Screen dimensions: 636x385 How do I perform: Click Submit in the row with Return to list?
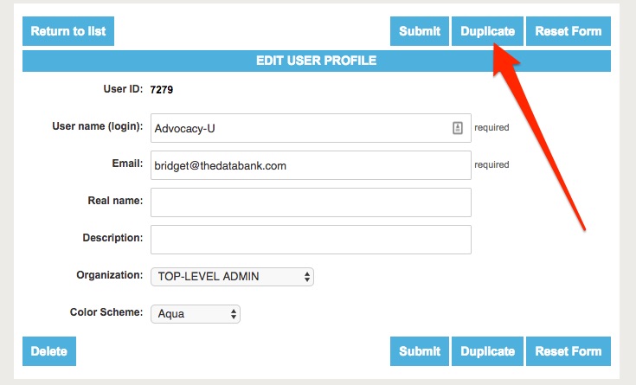[420, 31]
